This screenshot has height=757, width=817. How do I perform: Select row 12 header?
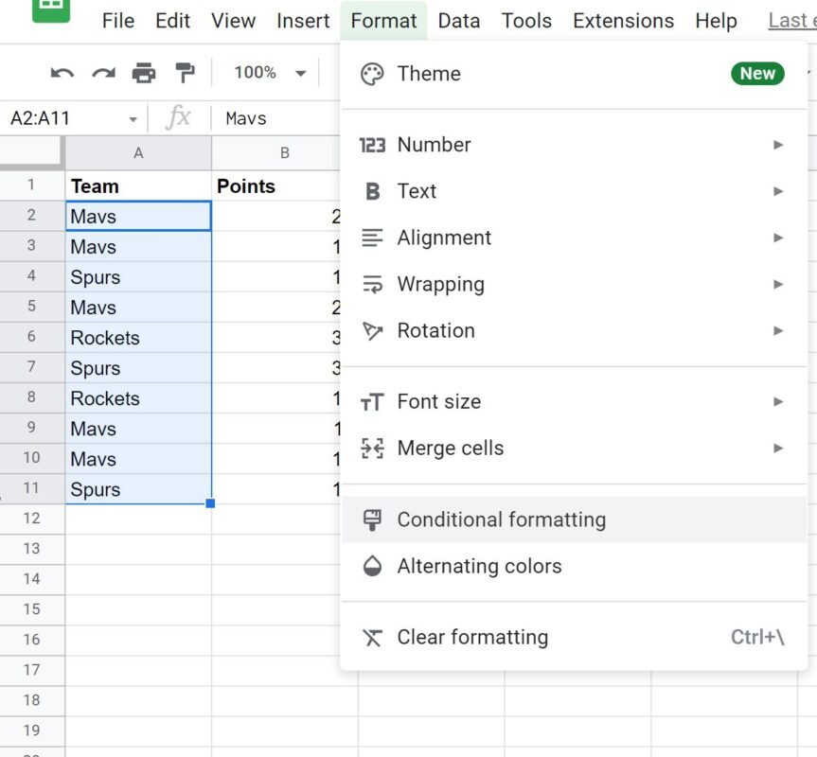click(32, 519)
